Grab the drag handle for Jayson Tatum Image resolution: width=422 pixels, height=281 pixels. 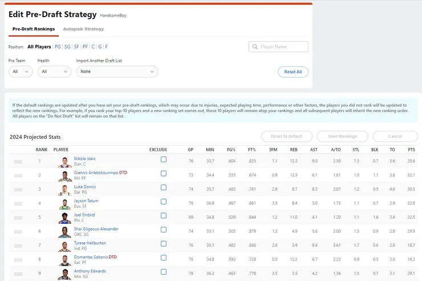point(18,203)
